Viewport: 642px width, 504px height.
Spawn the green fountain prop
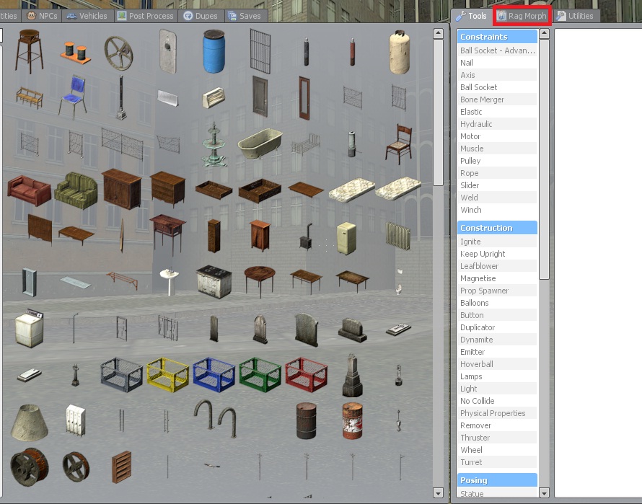coord(214,144)
